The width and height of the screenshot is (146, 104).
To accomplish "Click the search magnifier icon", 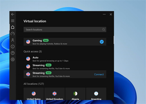I will [x=103, y=30].
